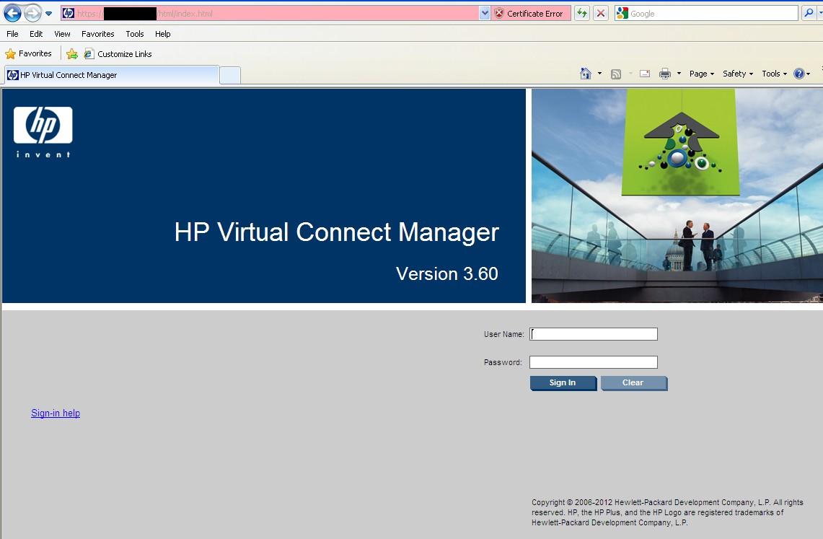Click inside the Password field
The width and height of the screenshot is (823, 539).
point(593,361)
